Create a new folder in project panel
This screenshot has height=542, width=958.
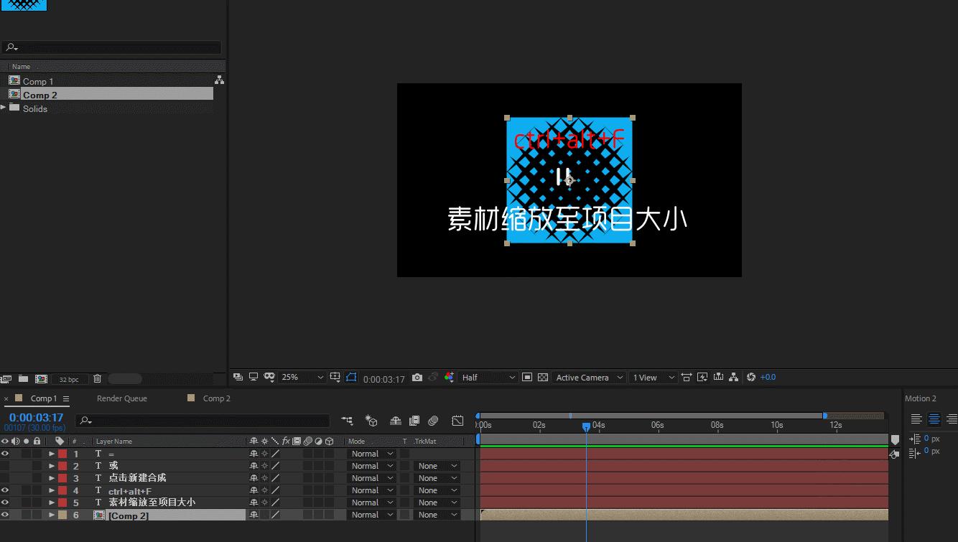(x=23, y=378)
